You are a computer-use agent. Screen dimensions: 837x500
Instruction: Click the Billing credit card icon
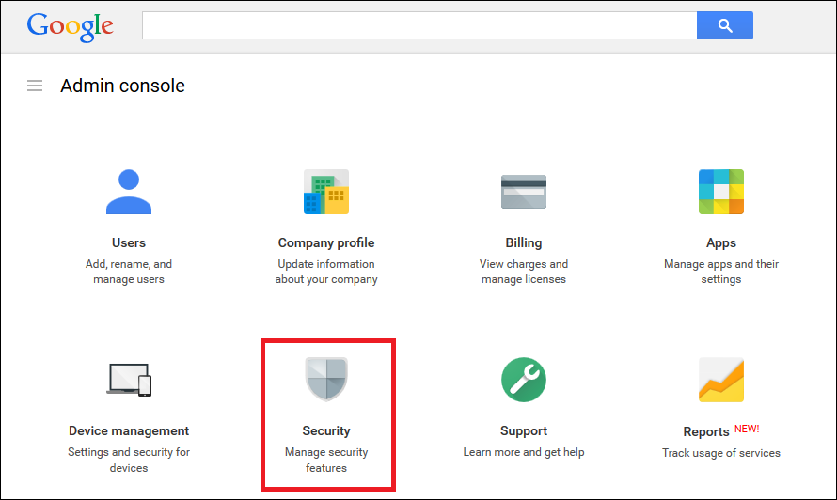(524, 192)
